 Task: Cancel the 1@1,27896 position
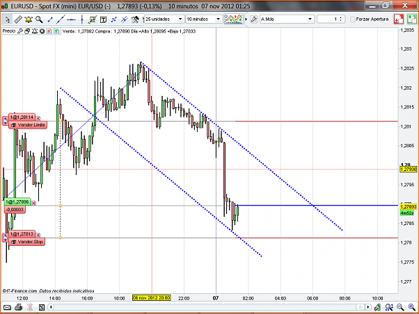pyautogui.click(x=33, y=204)
